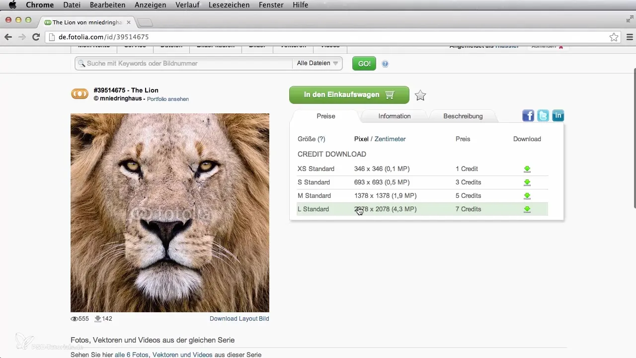The width and height of the screenshot is (636, 358).
Task: Reload the current page
Action: [x=36, y=37]
